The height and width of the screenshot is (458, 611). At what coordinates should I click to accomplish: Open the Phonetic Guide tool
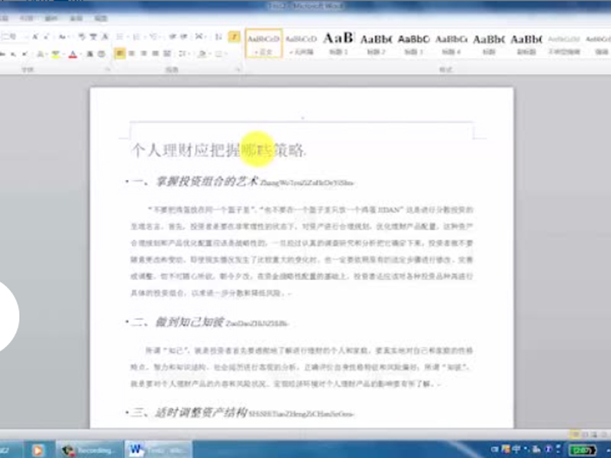pos(93,37)
